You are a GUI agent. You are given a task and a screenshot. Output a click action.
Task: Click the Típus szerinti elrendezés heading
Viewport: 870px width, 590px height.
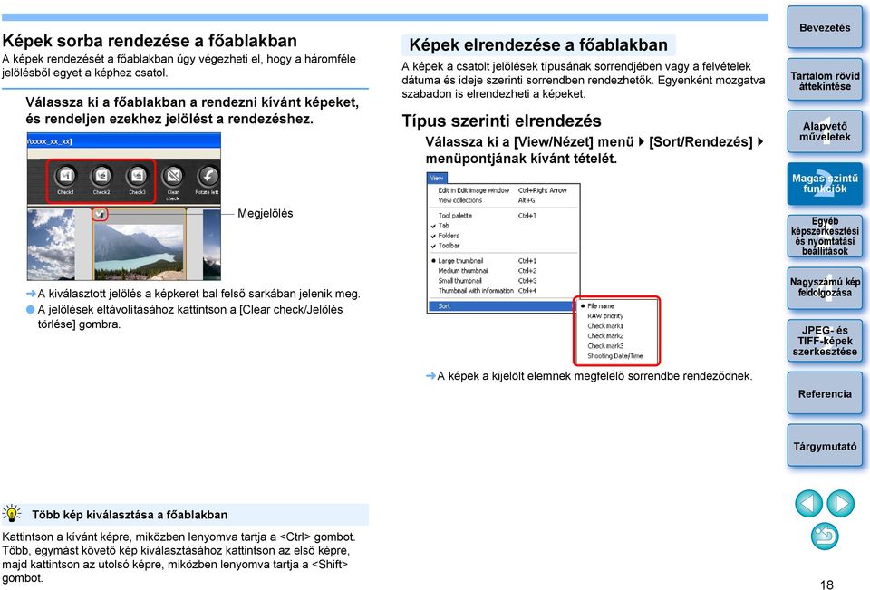coord(501,121)
